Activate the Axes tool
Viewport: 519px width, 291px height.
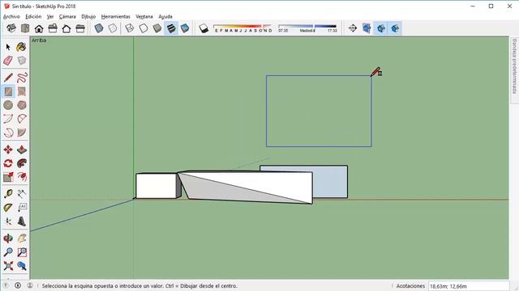tap(8, 221)
